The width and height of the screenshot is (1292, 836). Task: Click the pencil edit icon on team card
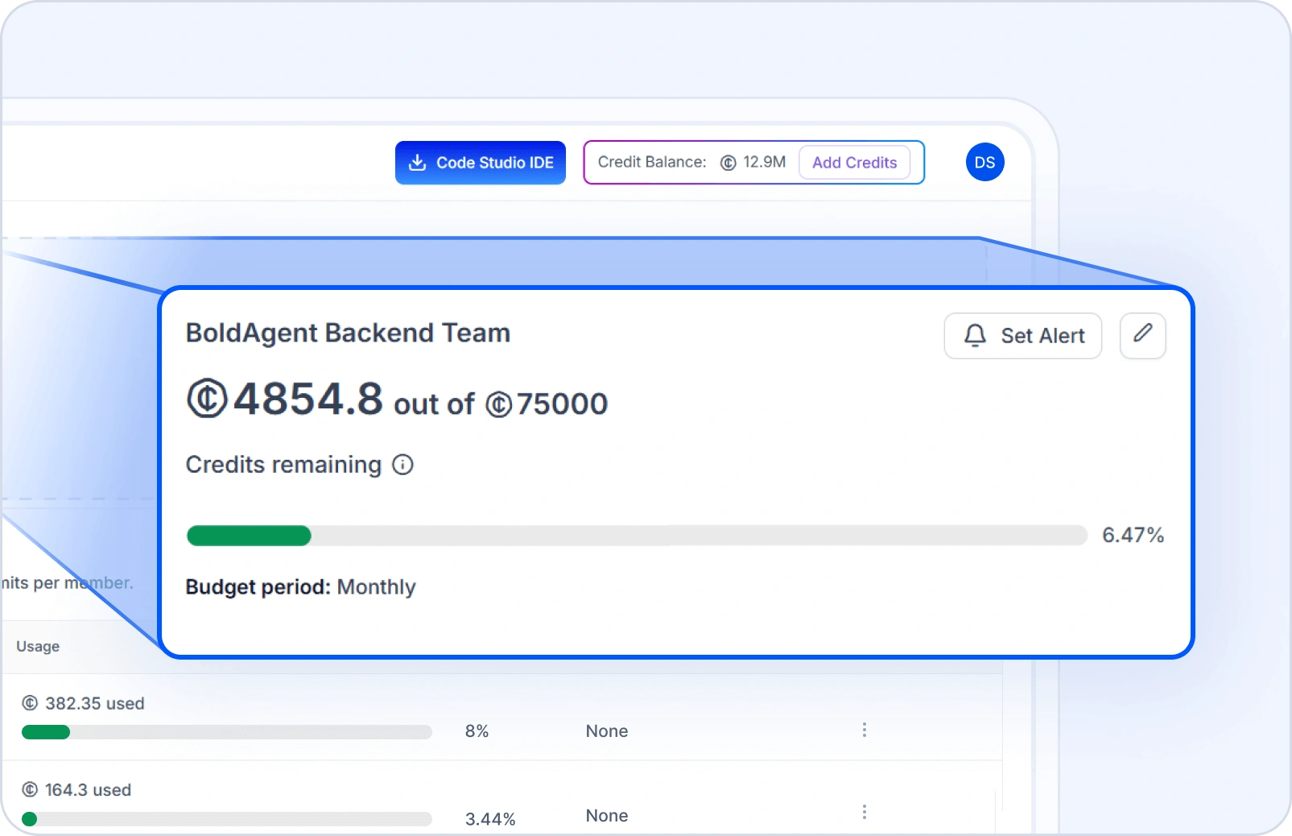pos(1142,334)
